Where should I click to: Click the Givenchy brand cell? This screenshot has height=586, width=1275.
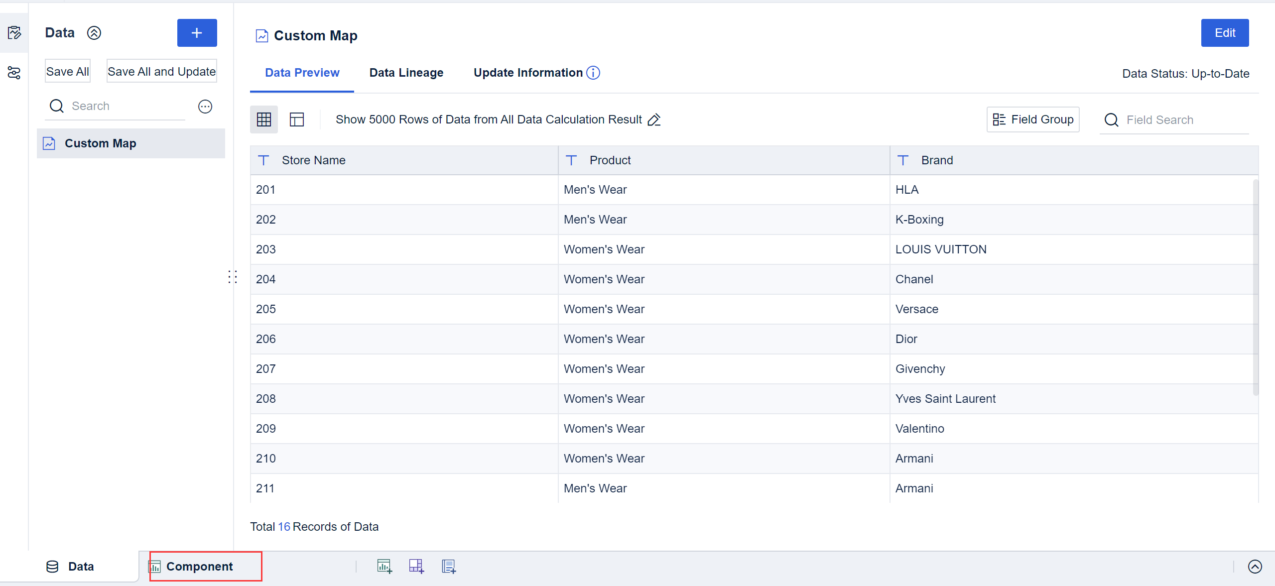[x=1074, y=369]
